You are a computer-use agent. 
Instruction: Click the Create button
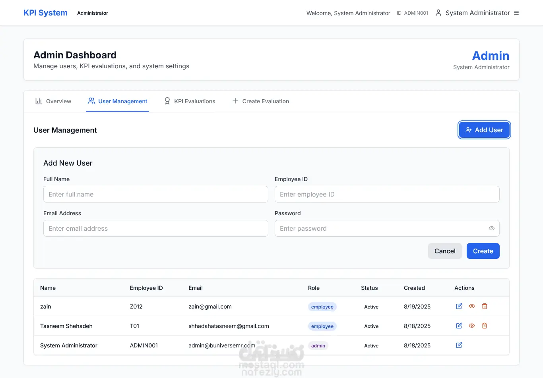click(483, 251)
